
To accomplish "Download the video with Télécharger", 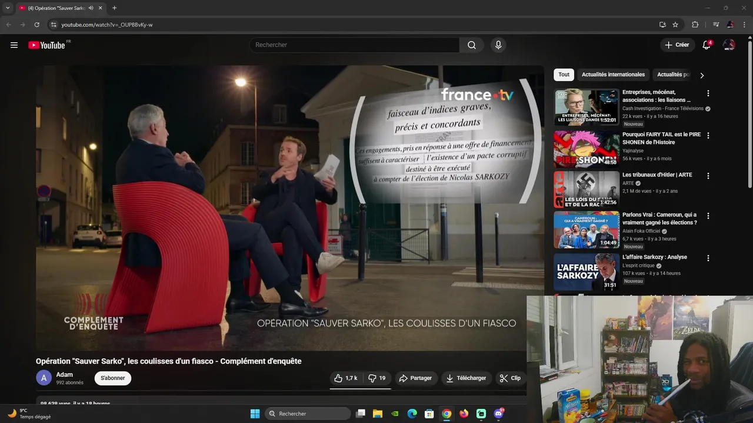I will click(467, 378).
